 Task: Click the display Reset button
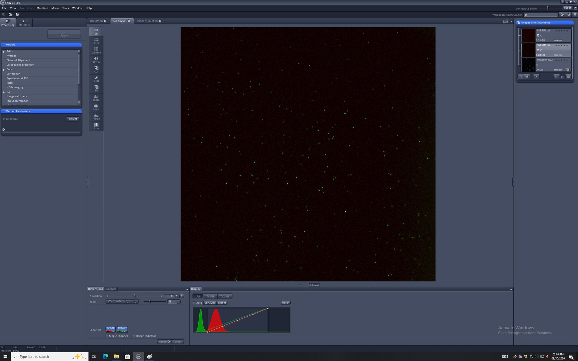coord(286,303)
